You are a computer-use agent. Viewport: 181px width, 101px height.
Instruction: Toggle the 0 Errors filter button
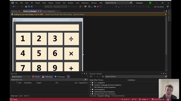(x=36, y=77)
